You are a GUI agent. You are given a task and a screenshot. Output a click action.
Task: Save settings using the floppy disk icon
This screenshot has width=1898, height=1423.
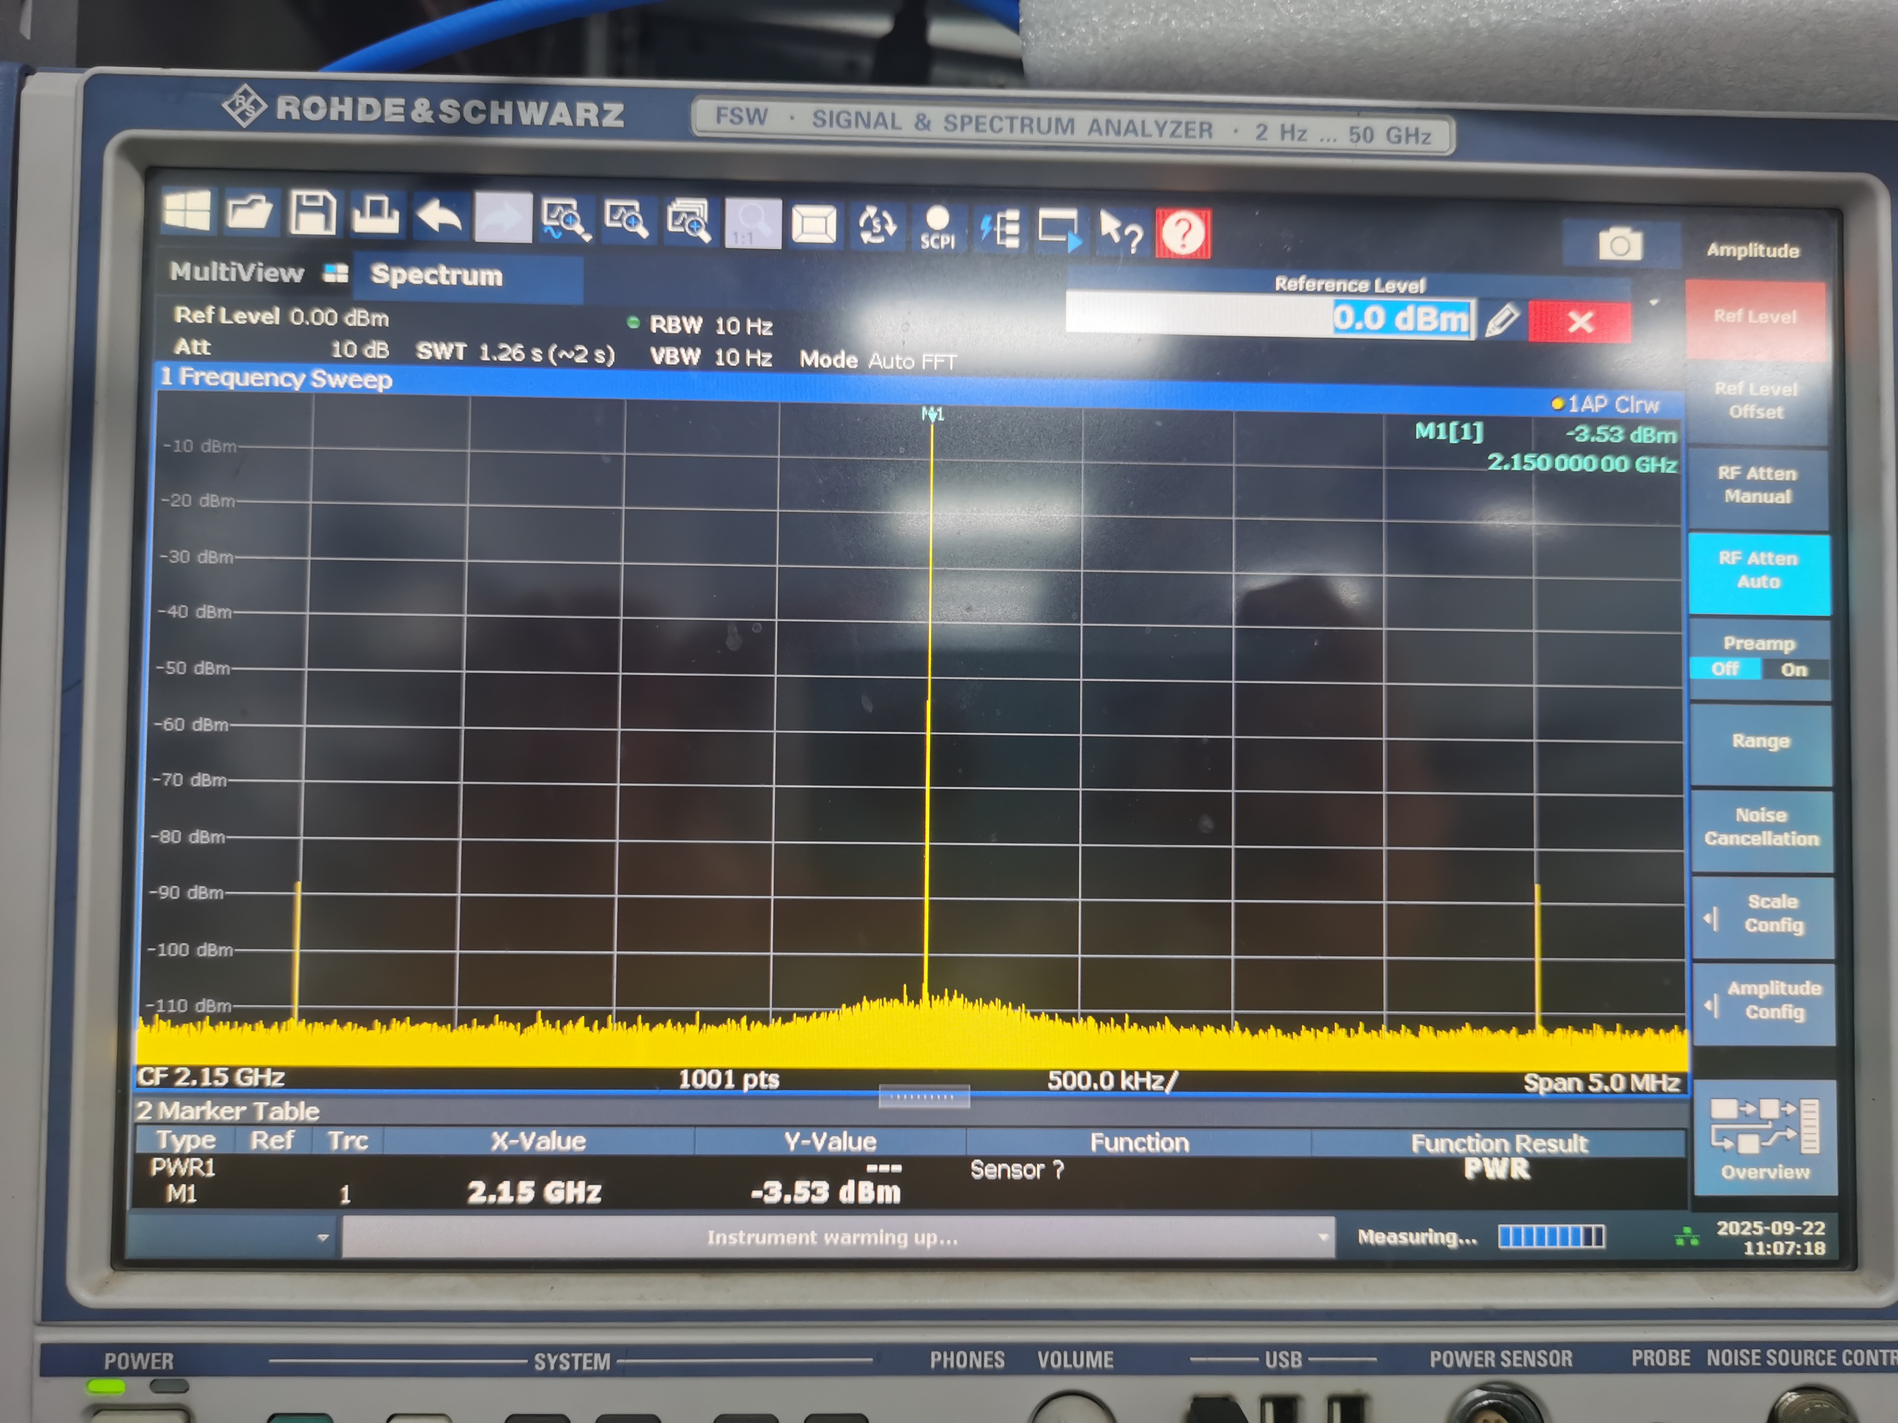(312, 213)
